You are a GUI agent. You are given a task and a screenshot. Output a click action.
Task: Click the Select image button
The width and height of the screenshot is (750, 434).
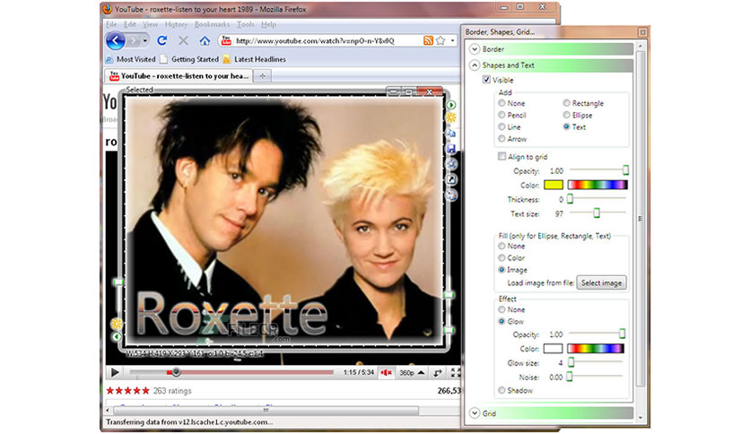click(601, 283)
